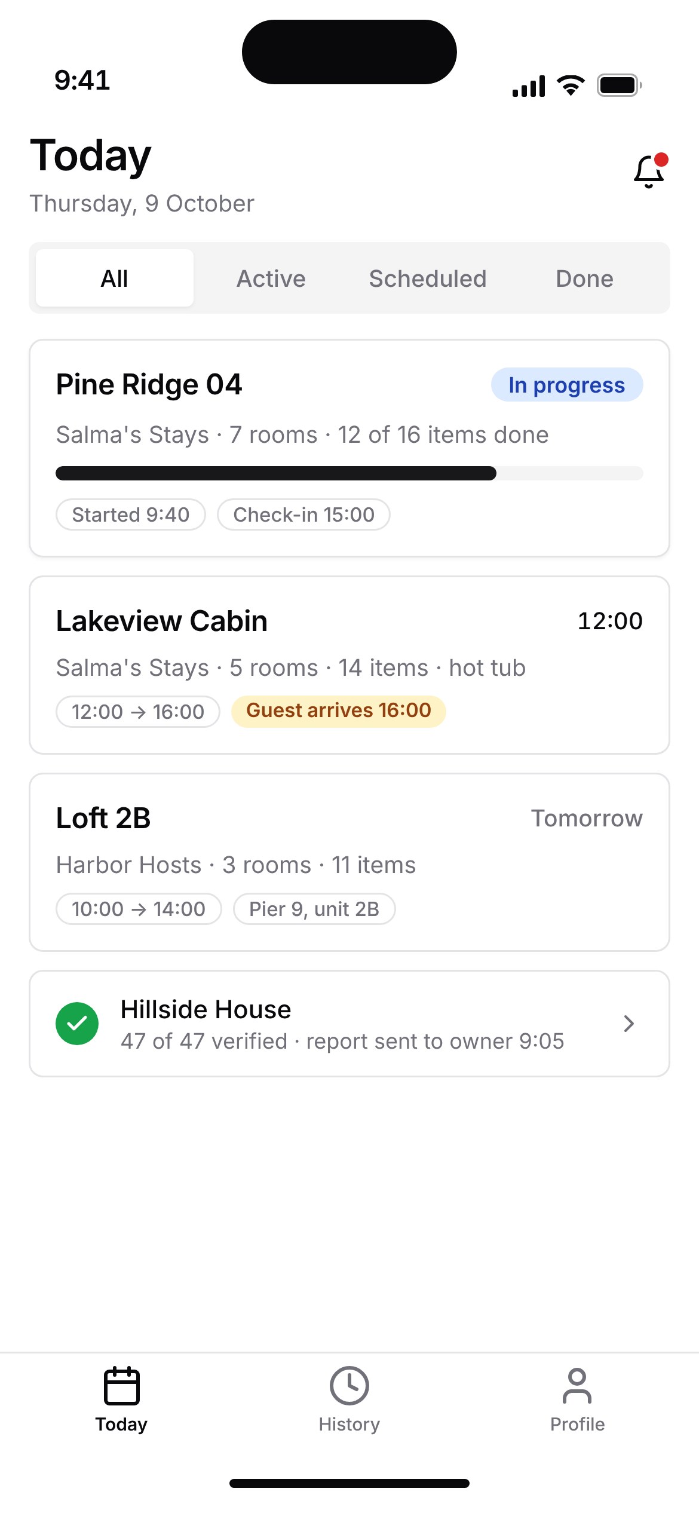Tap the Pier 9, unit 2B address chip
The width and height of the screenshot is (699, 1513).
coord(314,909)
